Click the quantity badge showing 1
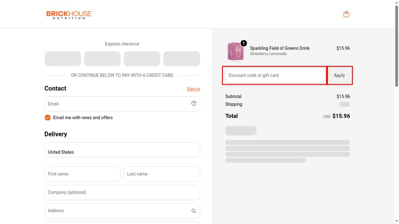The height and width of the screenshot is (224, 399). pyautogui.click(x=244, y=43)
